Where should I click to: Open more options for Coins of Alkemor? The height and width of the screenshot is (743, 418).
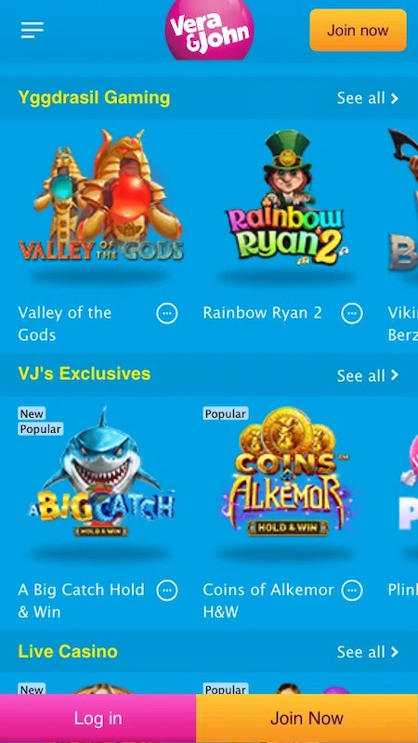click(x=352, y=591)
